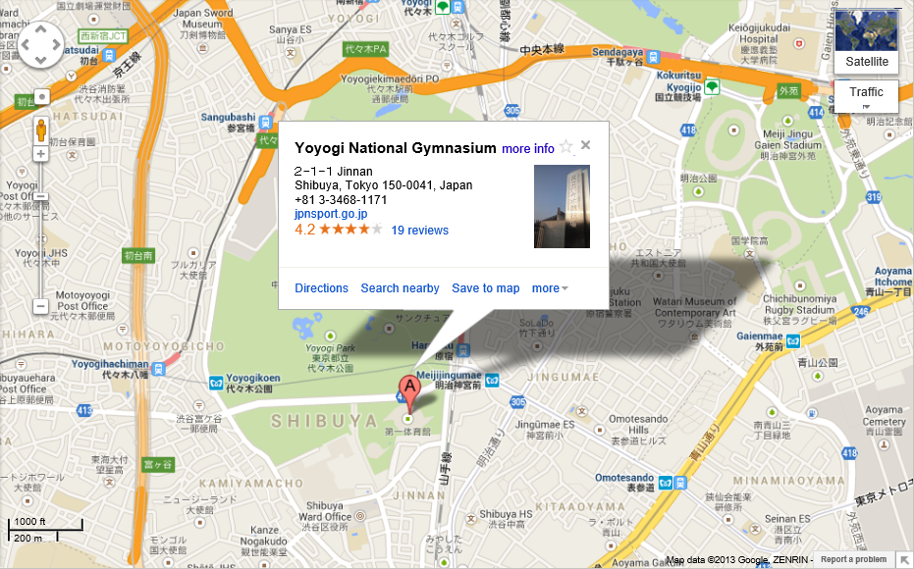Click Chichibunomiya Rugby Stadium label
The image size is (914, 569).
pos(799,309)
